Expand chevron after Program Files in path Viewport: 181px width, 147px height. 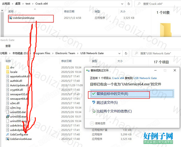53,53
